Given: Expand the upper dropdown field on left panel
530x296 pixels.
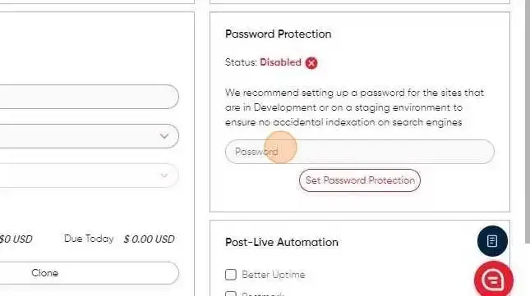Looking at the screenshot, I should click(x=89, y=136).
